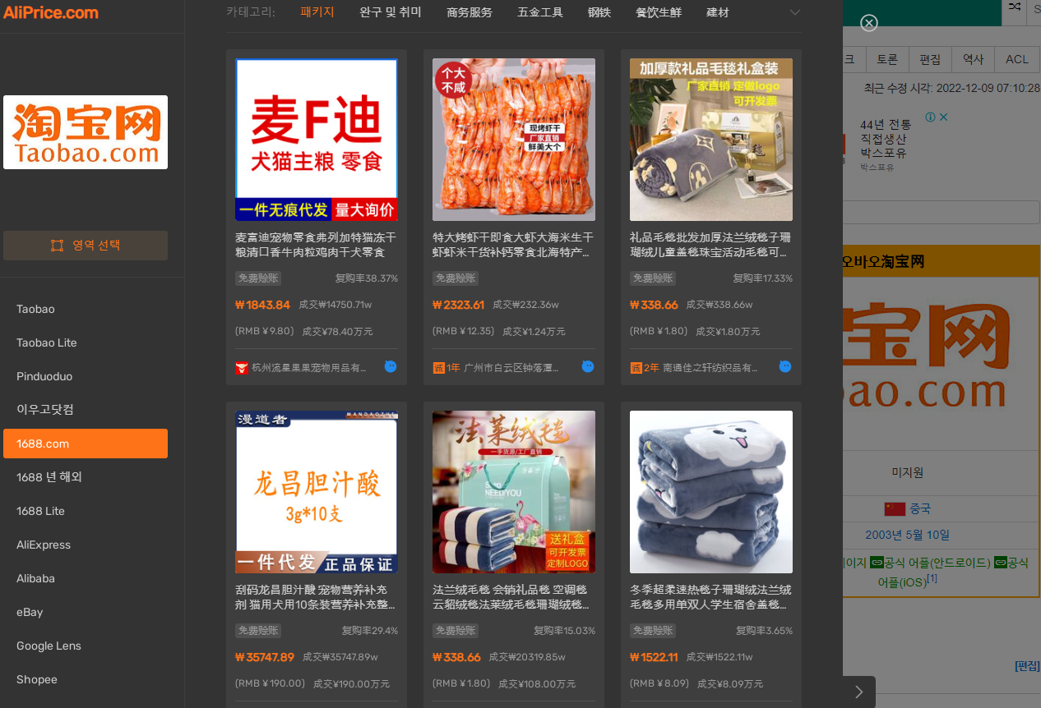
Task: Expand the category list chevron
Action: (794, 12)
